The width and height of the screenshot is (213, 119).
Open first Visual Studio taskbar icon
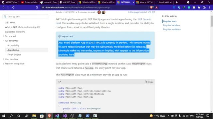[x=57, y=116]
